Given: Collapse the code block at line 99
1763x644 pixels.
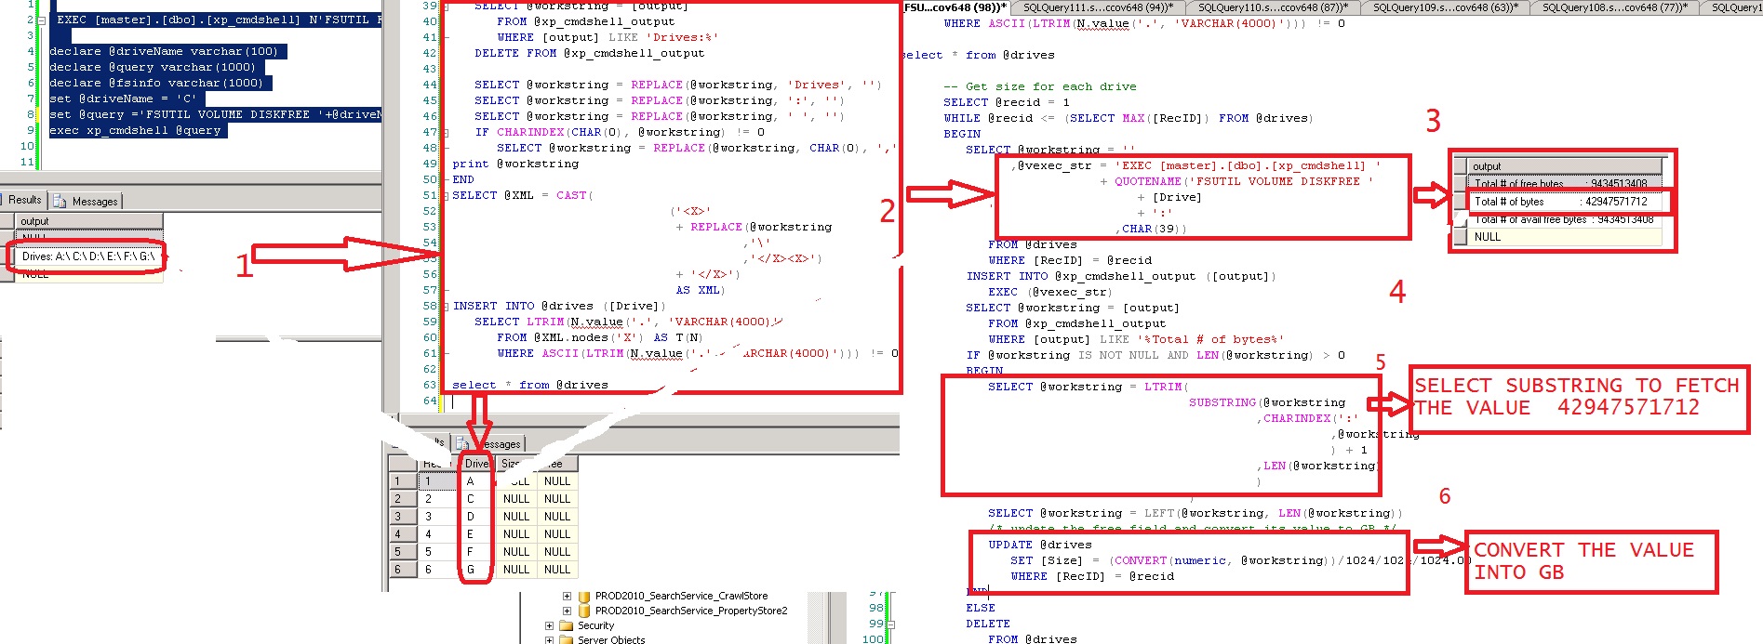Looking at the screenshot, I should 889,624.
